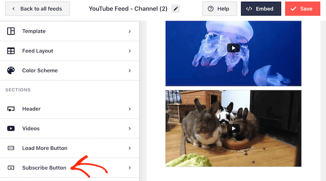
Task: Open the Subscribe Button settings
Action: [70, 168]
